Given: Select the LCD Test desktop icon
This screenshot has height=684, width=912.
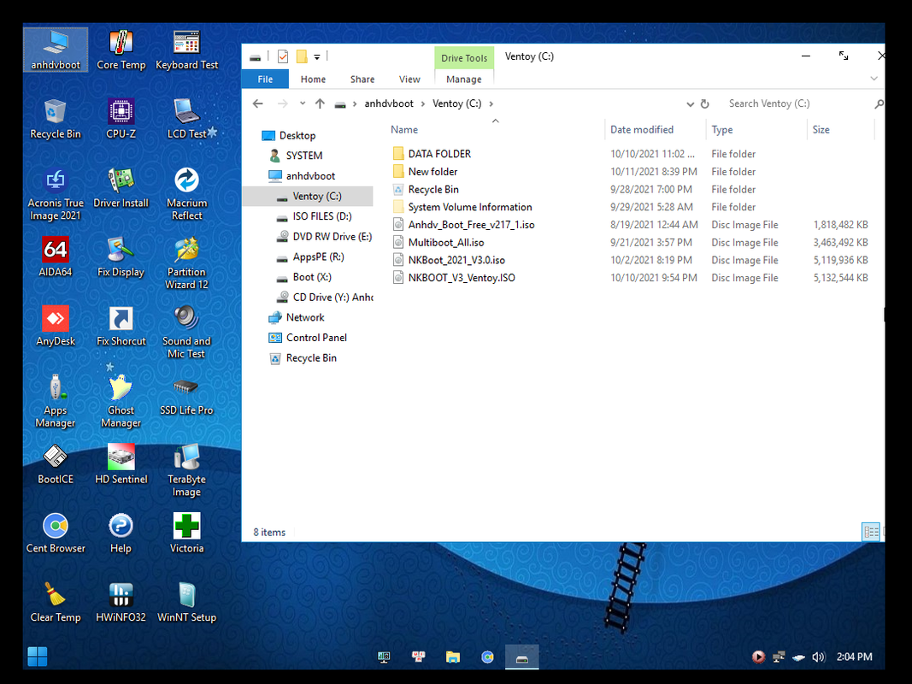Looking at the screenshot, I should pos(186,119).
